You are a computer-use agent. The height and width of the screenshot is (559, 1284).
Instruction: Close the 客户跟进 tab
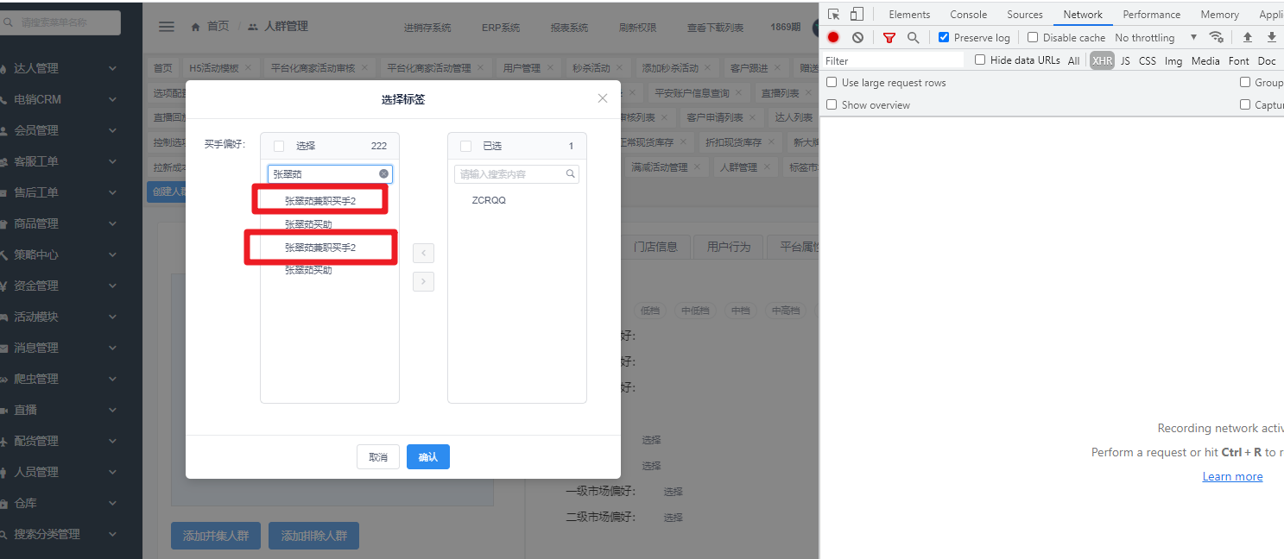tap(779, 68)
